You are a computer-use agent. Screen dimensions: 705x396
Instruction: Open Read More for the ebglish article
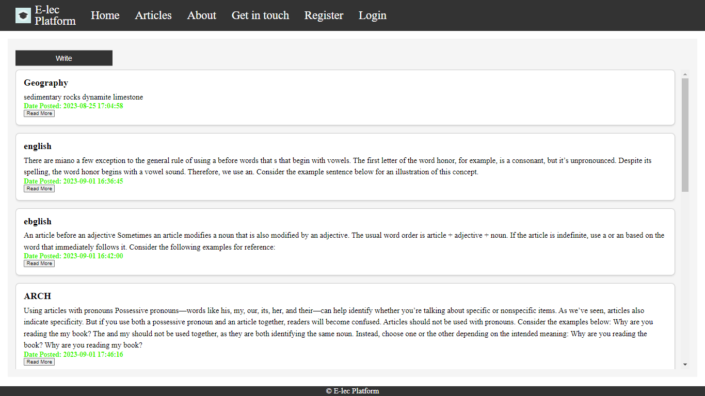tap(39, 263)
